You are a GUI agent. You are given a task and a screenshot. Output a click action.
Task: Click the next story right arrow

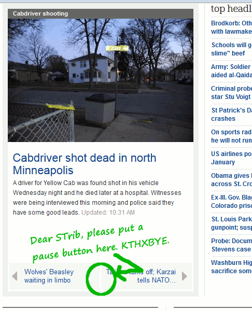point(185,276)
